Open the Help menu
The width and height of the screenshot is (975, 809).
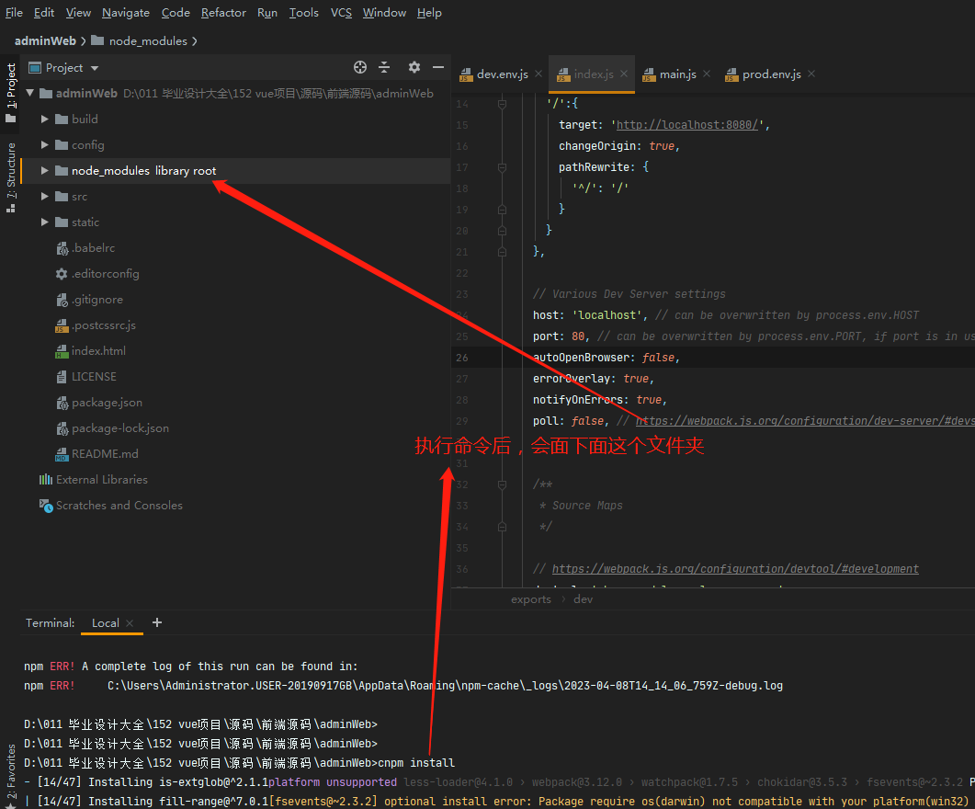coord(429,13)
